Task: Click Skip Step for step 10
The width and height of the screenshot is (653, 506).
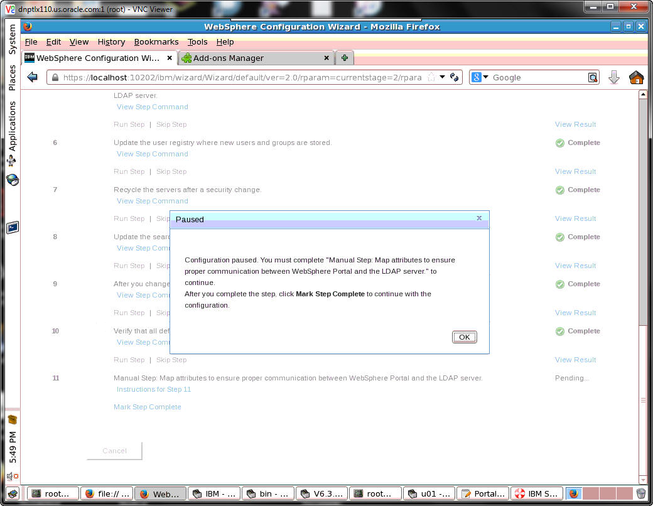Action: point(171,359)
